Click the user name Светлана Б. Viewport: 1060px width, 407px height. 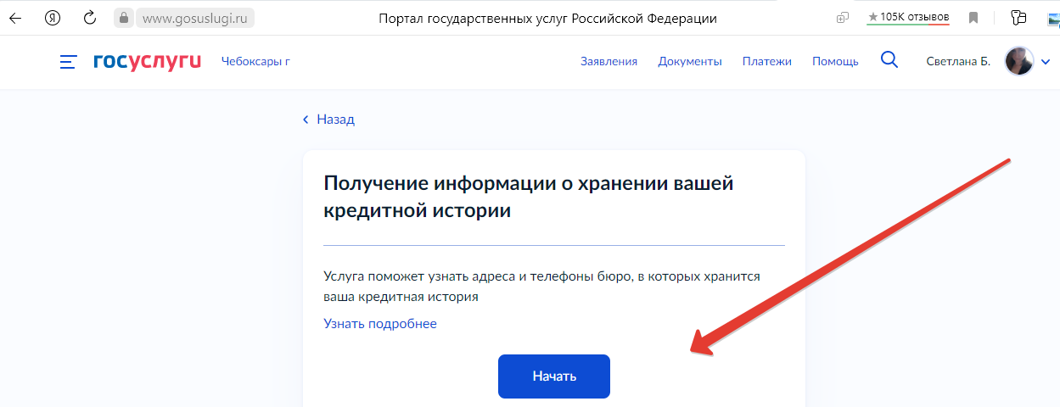pos(958,61)
